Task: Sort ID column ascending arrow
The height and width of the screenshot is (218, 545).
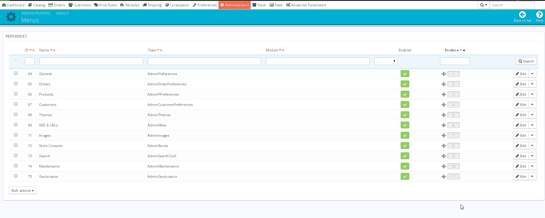Action: pyautogui.click(x=34, y=50)
